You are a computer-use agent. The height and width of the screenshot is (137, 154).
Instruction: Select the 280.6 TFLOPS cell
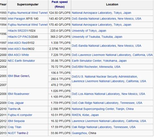click(60, 79)
